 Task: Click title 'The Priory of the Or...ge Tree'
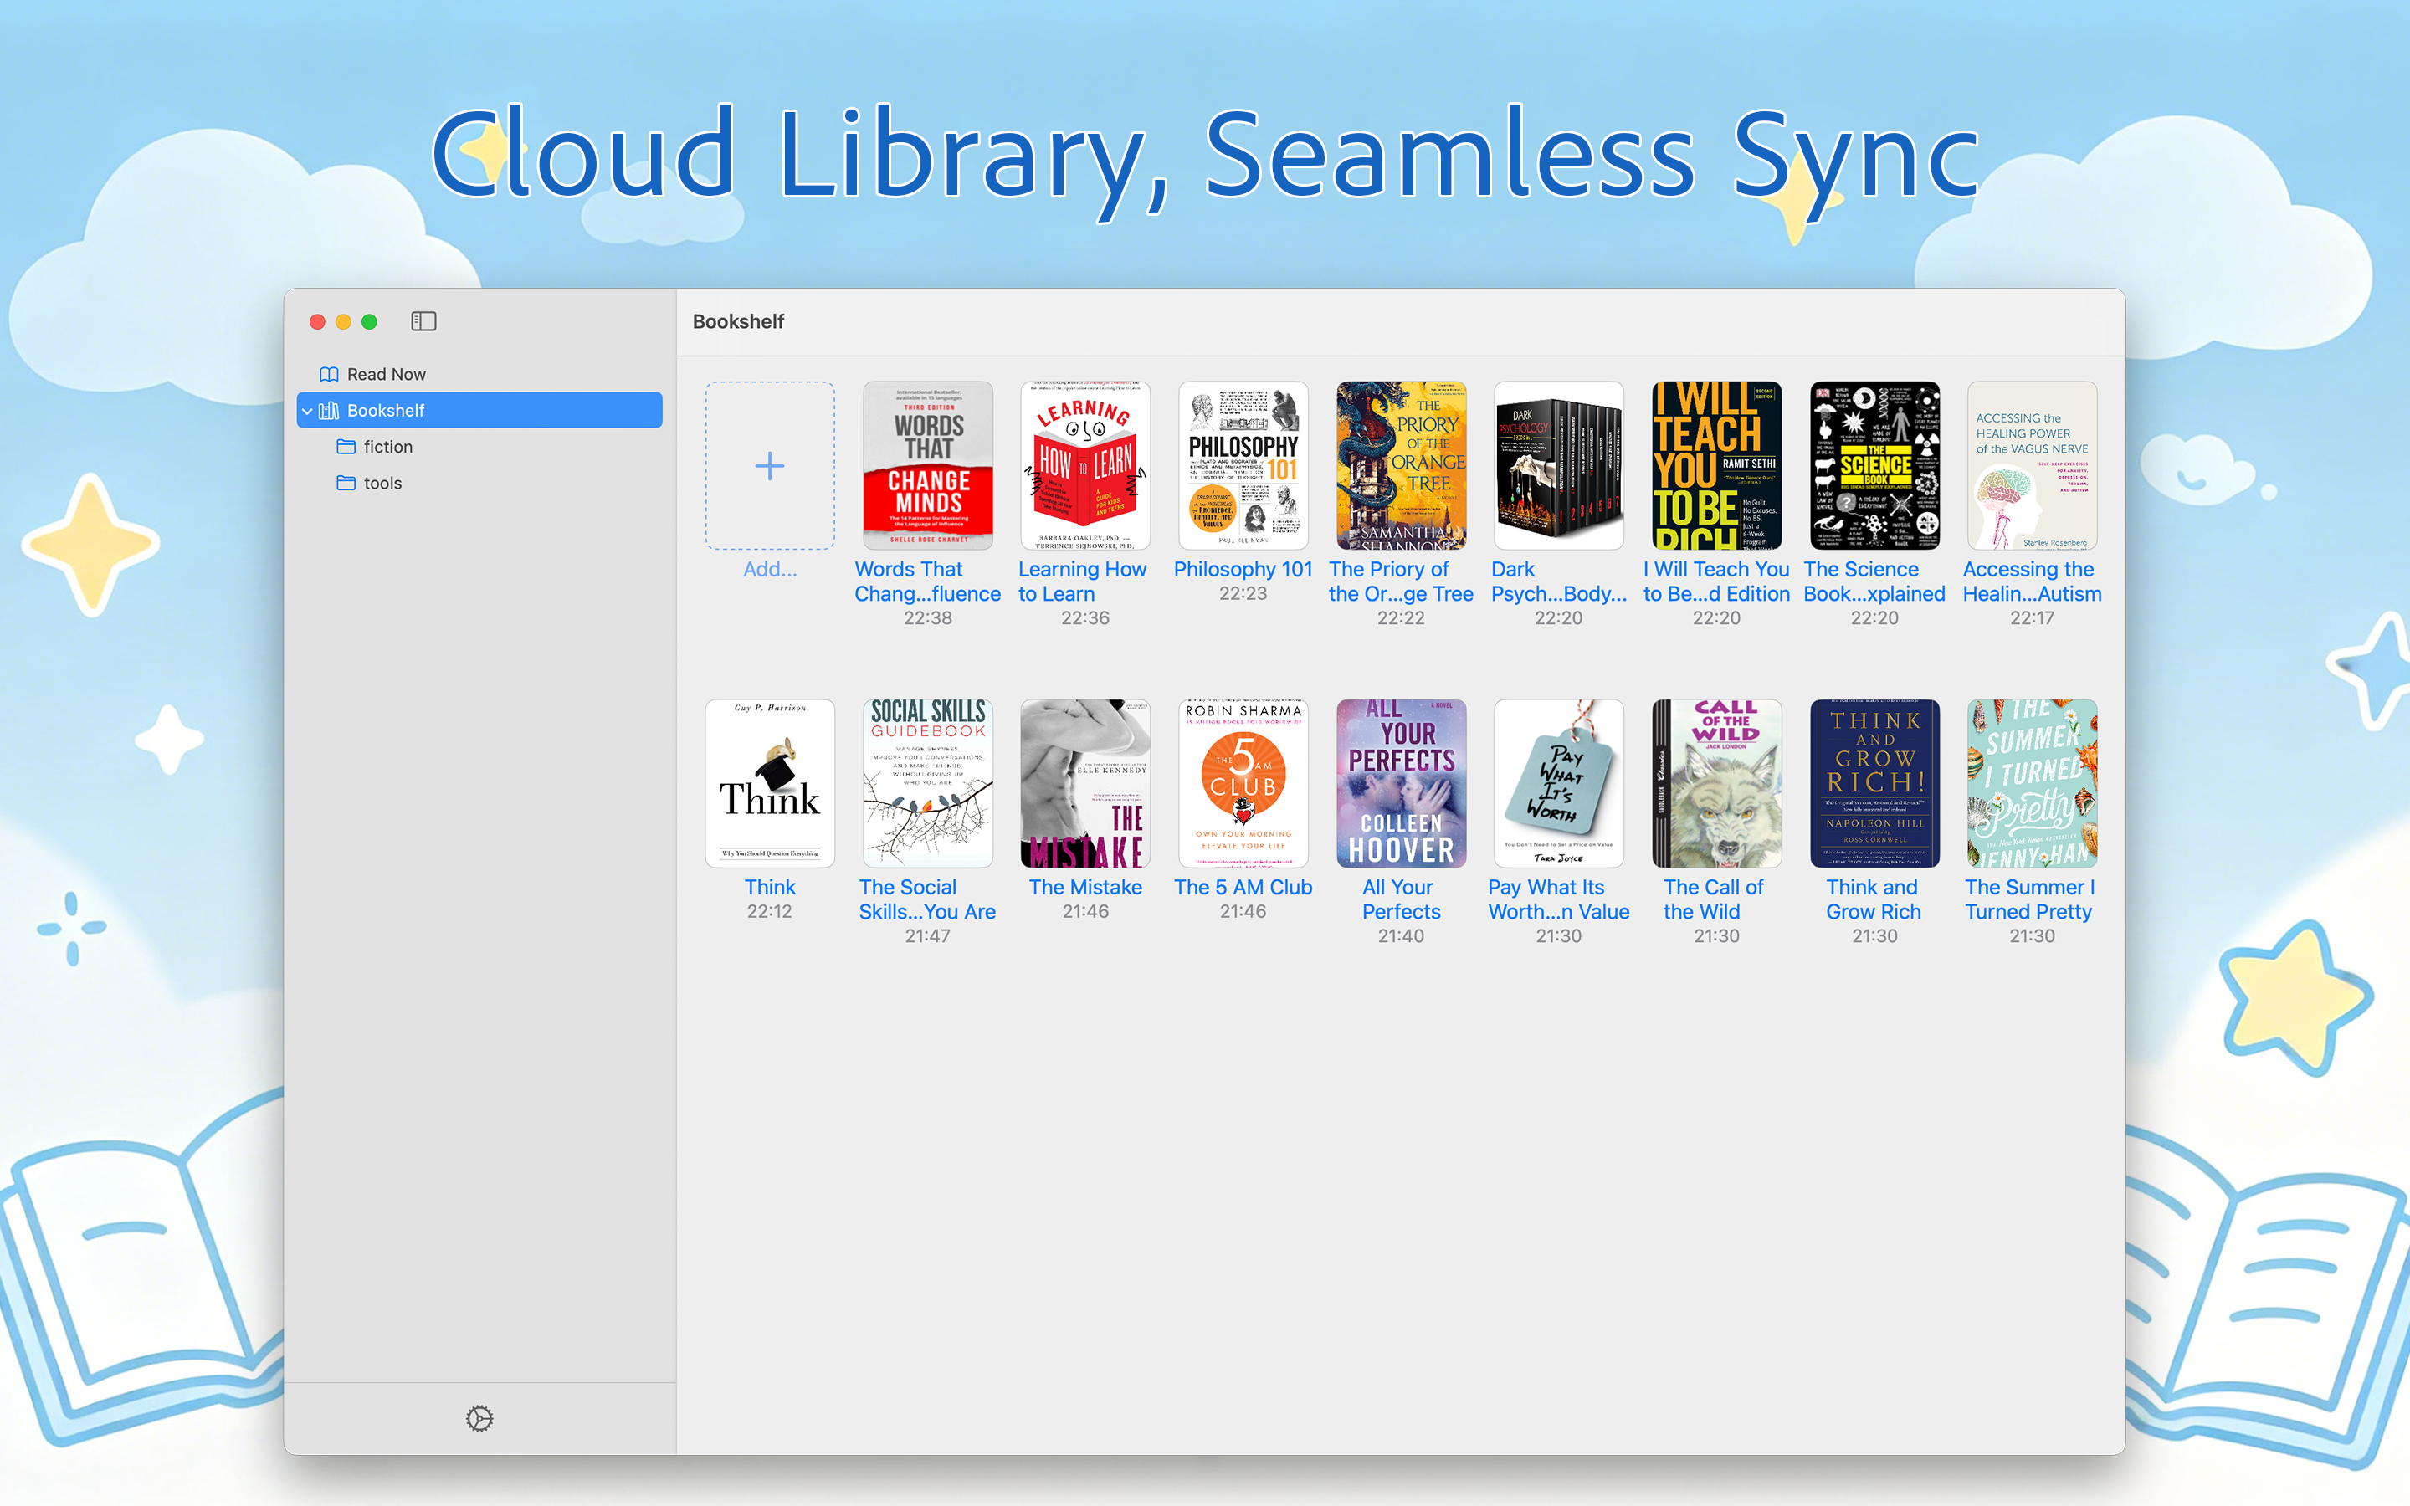[1401, 581]
